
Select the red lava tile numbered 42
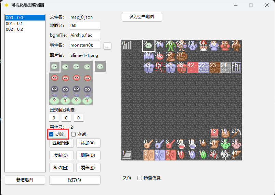pos(192,67)
